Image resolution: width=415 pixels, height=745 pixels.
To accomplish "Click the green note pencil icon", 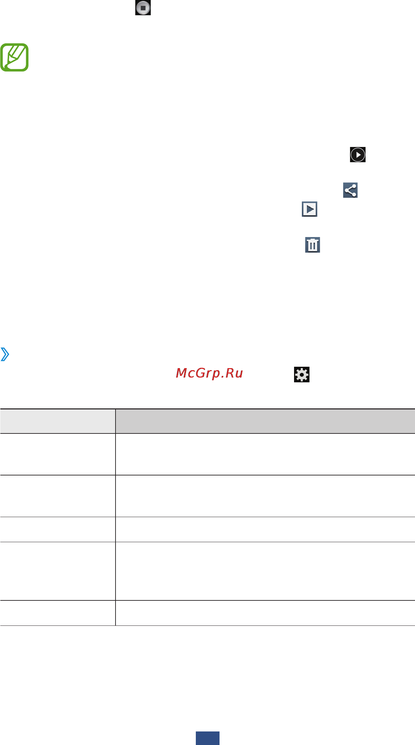I will 14,57.
